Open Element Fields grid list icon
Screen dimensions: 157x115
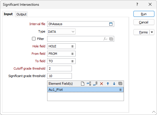coord(120,84)
